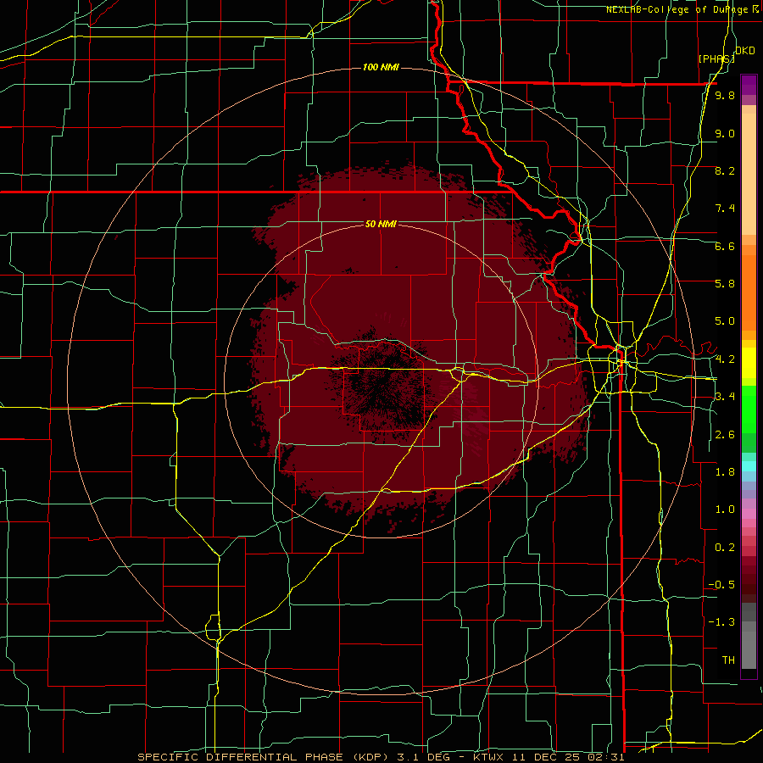Select the 1.0 scale label
The width and height of the screenshot is (763, 763).
[x=725, y=510]
